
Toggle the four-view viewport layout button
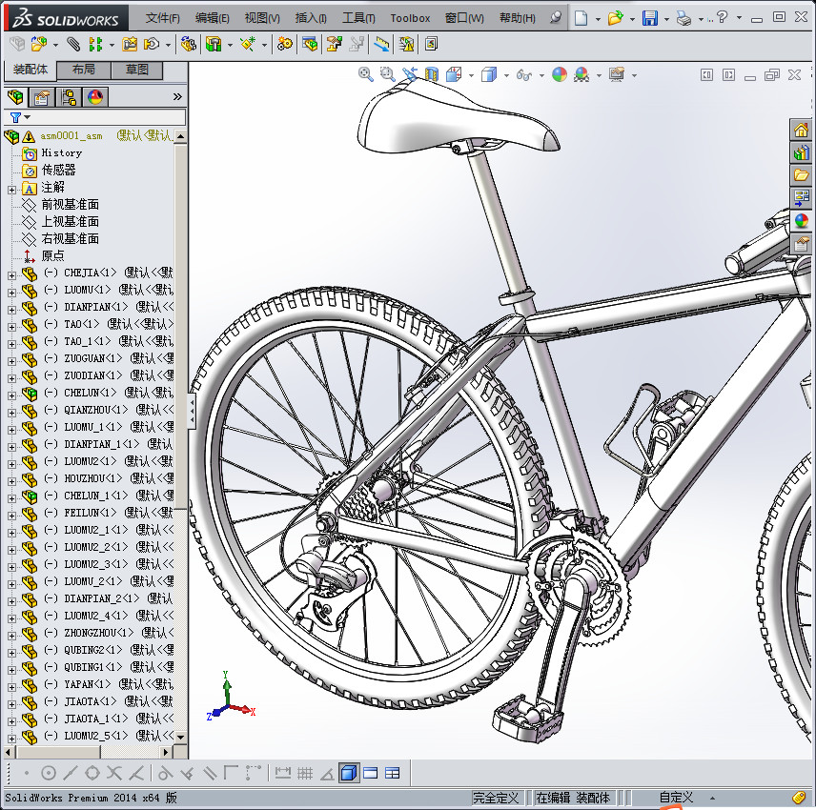(393, 773)
